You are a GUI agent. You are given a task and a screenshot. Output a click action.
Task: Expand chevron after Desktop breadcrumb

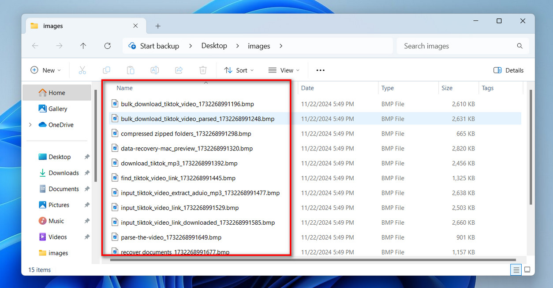238,46
